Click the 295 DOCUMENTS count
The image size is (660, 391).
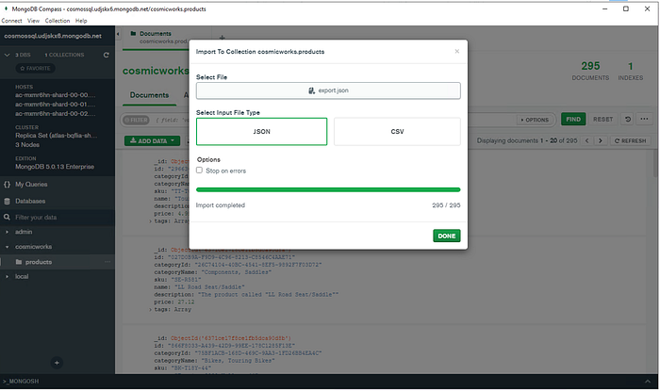(590, 71)
